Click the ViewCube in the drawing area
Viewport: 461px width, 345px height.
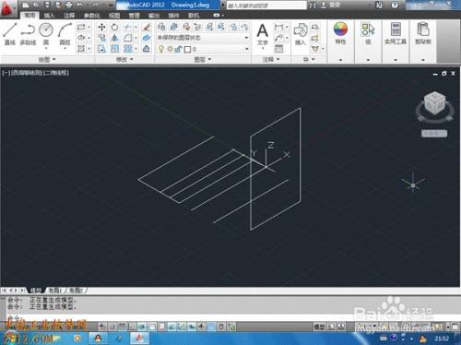pyautogui.click(x=434, y=103)
